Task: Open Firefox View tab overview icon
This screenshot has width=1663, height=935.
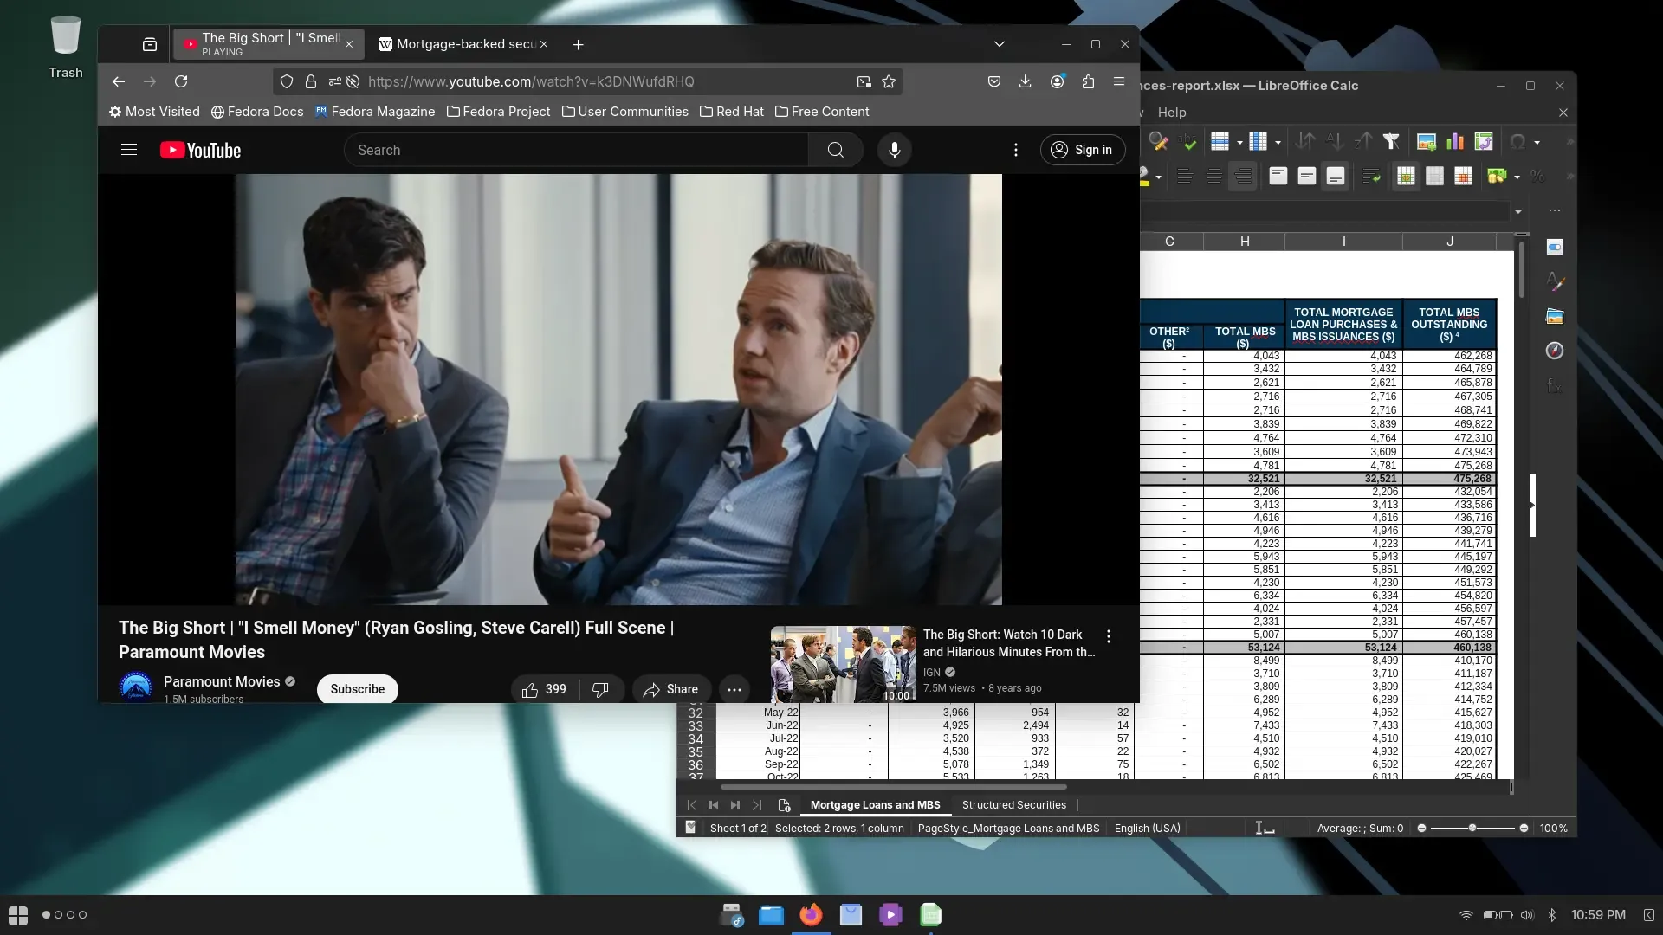Action: (150, 44)
